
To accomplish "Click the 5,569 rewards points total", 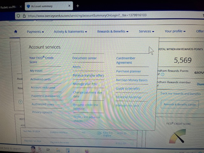I will (x=183, y=60).
